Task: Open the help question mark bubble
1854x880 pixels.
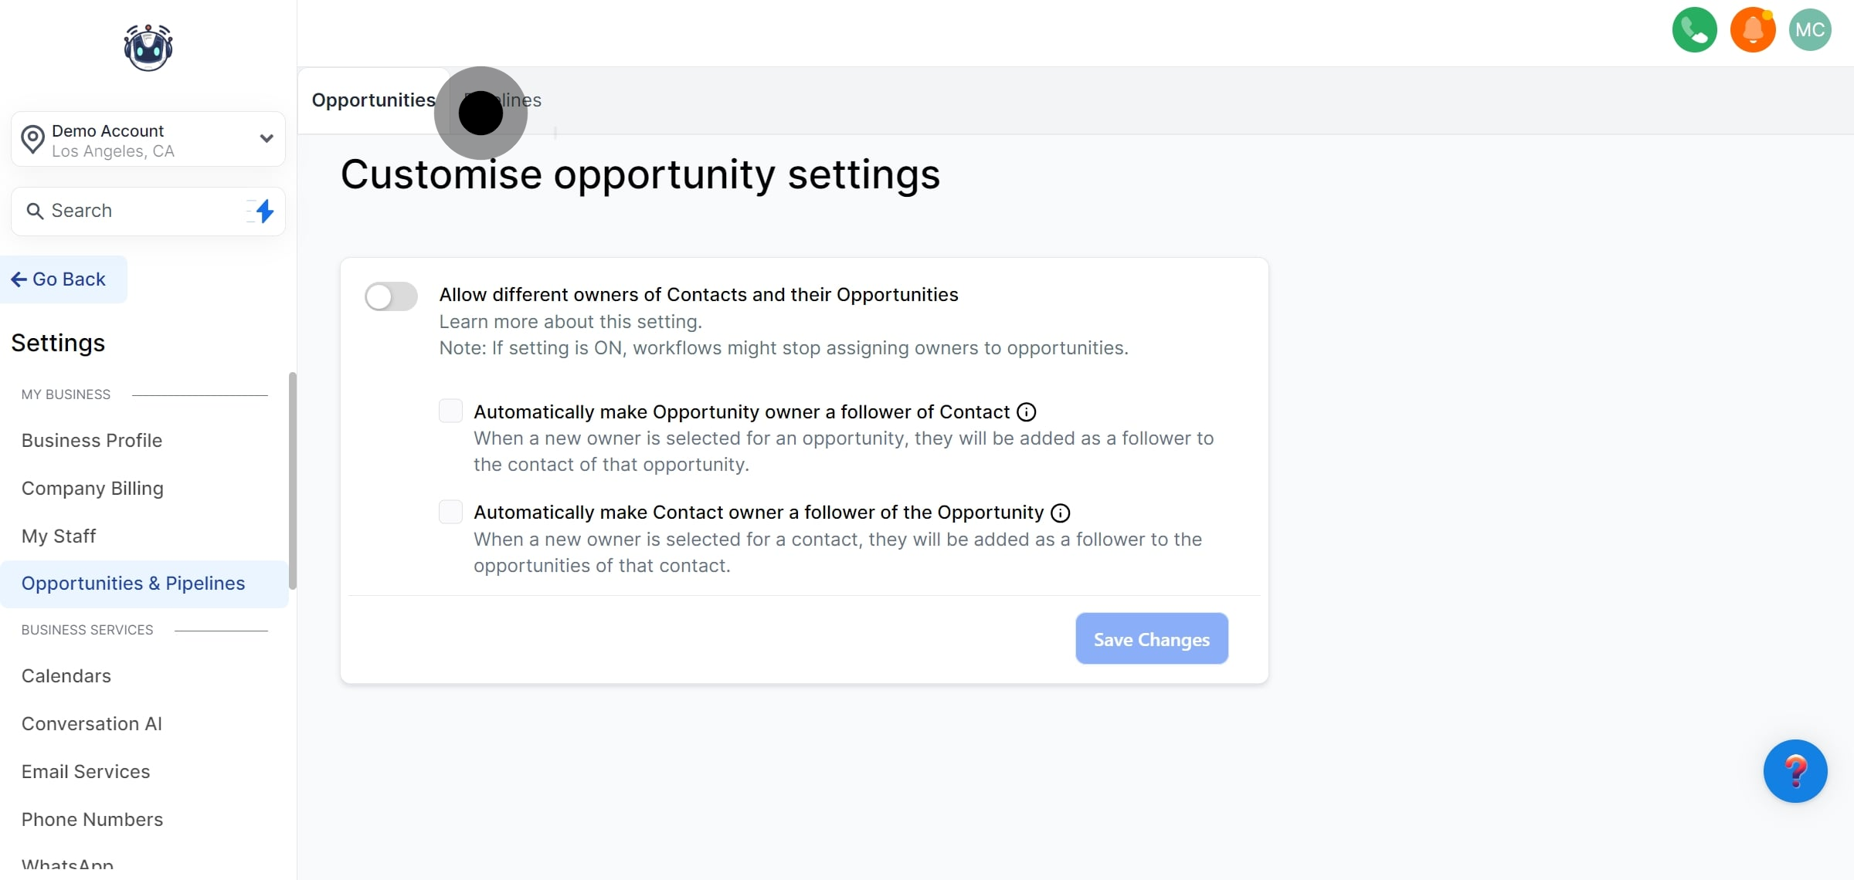Action: click(1795, 771)
